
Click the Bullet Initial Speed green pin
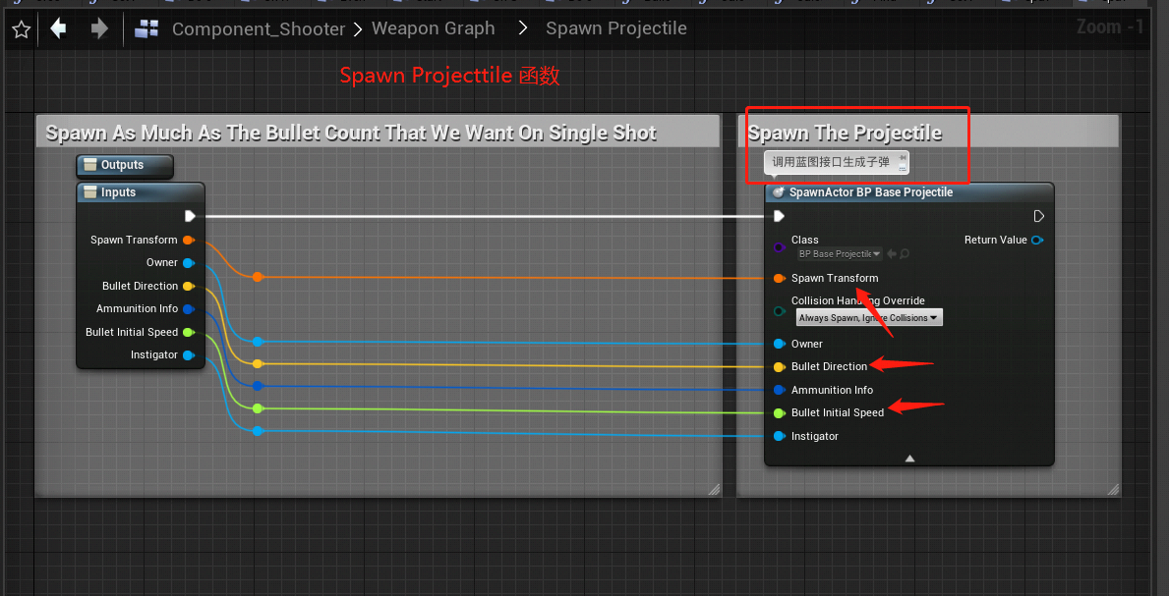click(x=779, y=412)
